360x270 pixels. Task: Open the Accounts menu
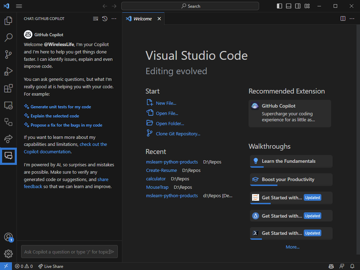8,237
